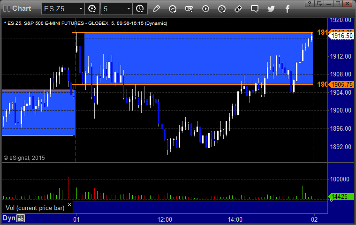This screenshot has width=356, height=225.
Task: Click the 01 date marker on time axis
Action: point(76,219)
